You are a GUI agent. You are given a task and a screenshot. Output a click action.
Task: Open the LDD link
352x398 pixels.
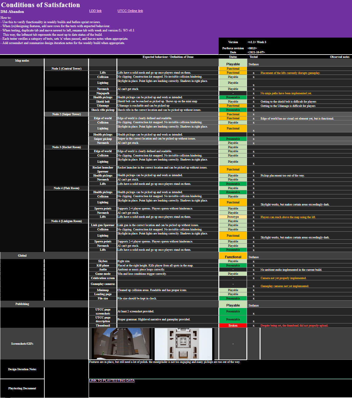click(95, 11)
